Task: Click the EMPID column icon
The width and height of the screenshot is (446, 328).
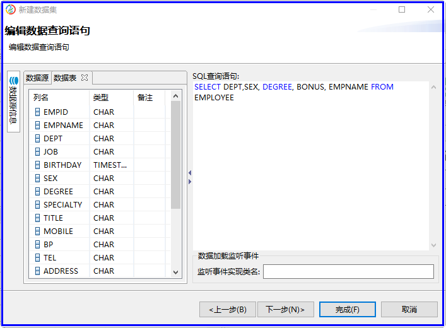Action: coord(37,112)
